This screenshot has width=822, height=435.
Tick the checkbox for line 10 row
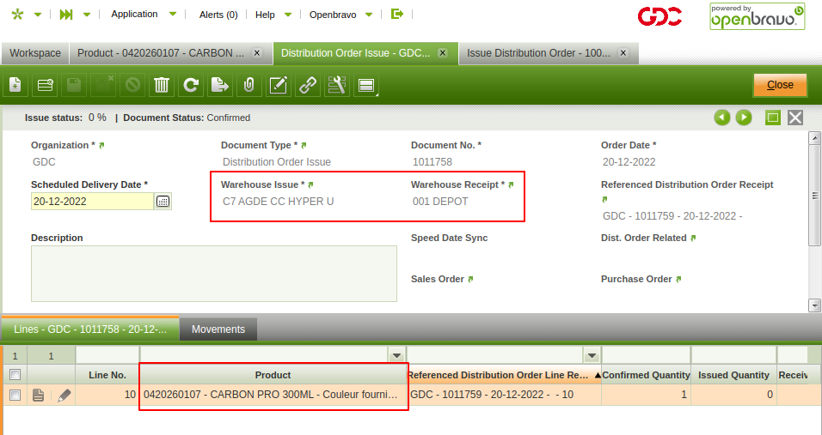click(14, 395)
